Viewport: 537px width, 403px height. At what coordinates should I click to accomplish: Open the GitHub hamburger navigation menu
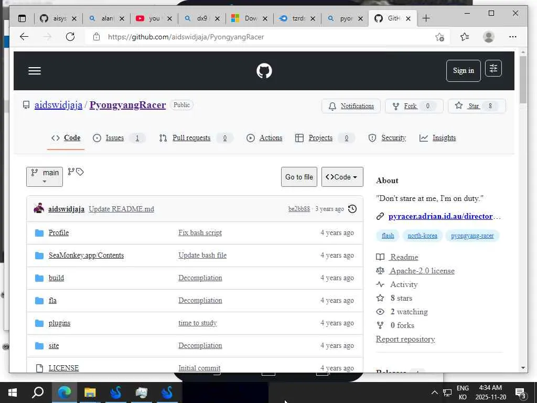pos(35,71)
